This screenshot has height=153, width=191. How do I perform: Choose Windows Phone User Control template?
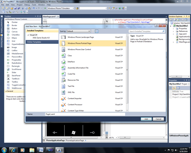coord(93,49)
